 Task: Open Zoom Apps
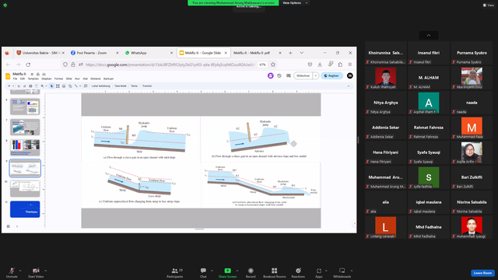319,272
